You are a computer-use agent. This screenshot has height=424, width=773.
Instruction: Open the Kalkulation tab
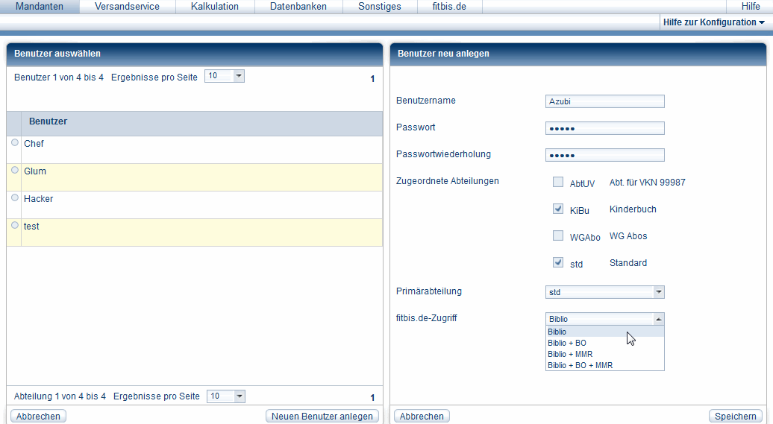click(x=214, y=7)
